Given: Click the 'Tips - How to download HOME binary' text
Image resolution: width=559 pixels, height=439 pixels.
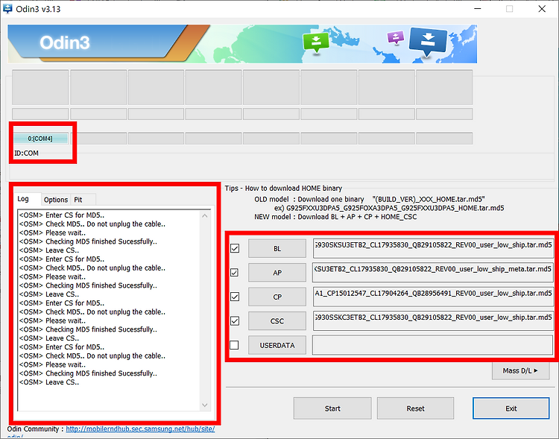Looking at the screenshot, I should [x=283, y=189].
